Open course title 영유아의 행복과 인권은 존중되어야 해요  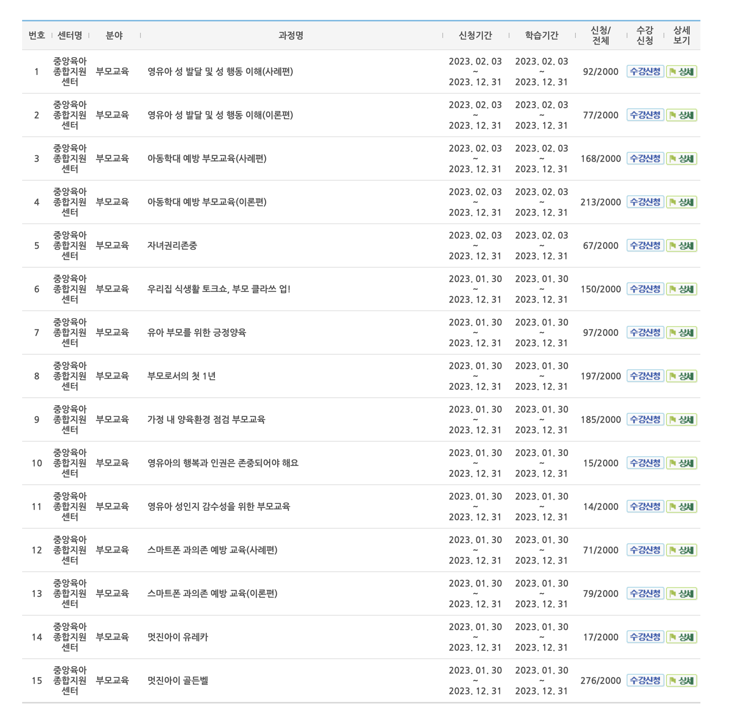tap(223, 463)
